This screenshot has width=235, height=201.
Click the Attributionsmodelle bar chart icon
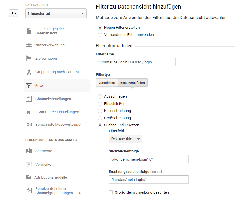click(28, 177)
